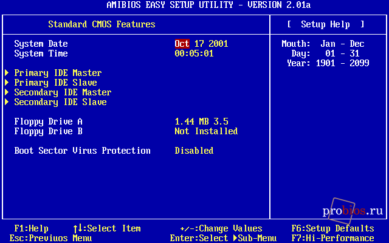389x243 pixels.
Task: Open the Primary IDE Master sub-menu
Action: (58, 73)
